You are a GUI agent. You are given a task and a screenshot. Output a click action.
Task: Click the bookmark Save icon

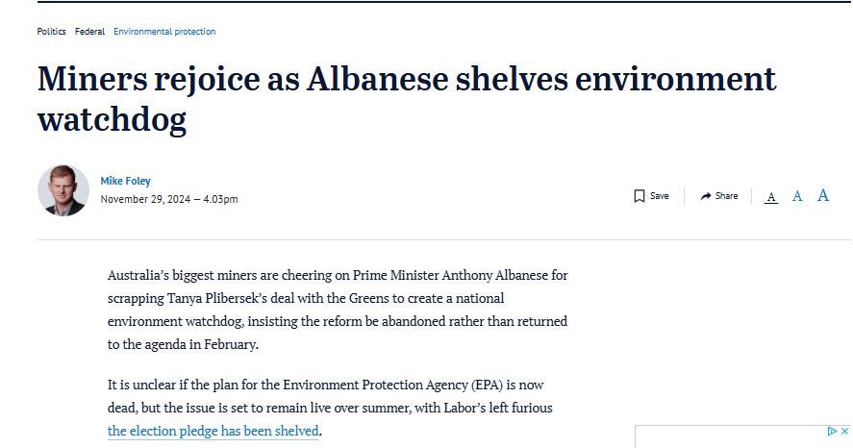(x=640, y=196)
